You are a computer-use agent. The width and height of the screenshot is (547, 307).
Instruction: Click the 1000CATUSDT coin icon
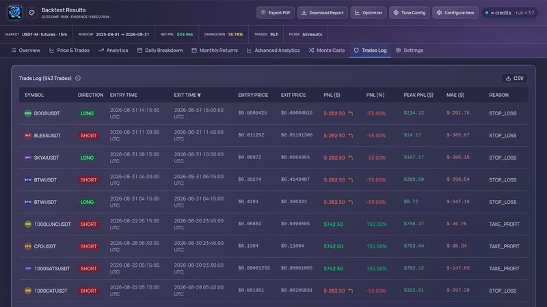click(x=28, y=291)
